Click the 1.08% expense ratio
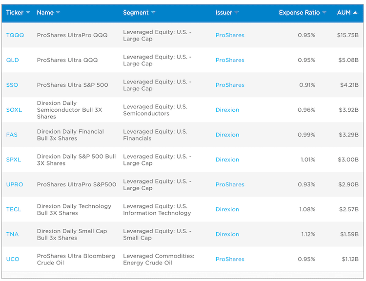This screenshot has width=366, height=281. click(x=307, y=209)
